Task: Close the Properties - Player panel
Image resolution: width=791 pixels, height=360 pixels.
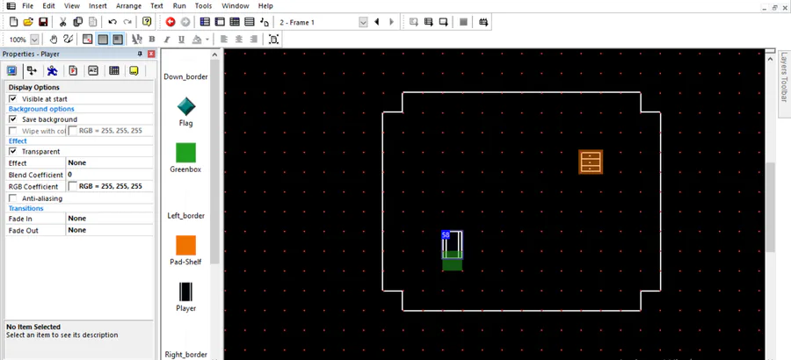Action: pos(151,54)
